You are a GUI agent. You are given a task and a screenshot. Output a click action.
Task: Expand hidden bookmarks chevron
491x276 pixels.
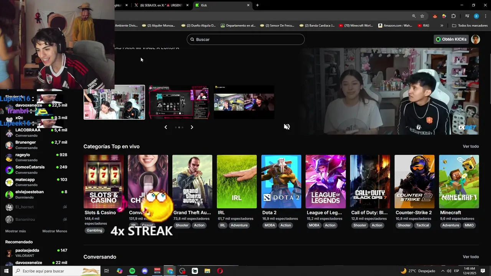point(442,26)
